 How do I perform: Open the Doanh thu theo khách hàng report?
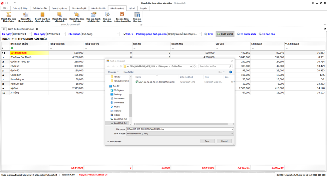tap(9, 17)
